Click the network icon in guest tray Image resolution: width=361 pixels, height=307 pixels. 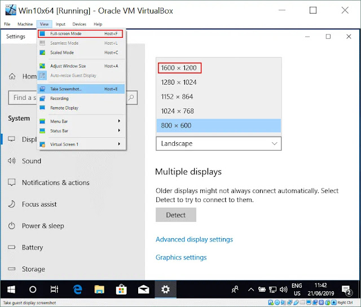(272, 290)
